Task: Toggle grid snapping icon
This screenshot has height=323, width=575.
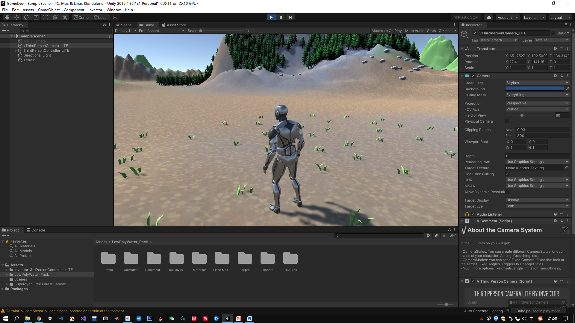Action: pos(115,17)
